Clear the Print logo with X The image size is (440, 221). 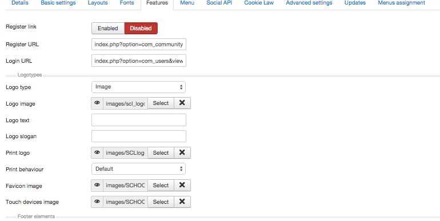182,153
